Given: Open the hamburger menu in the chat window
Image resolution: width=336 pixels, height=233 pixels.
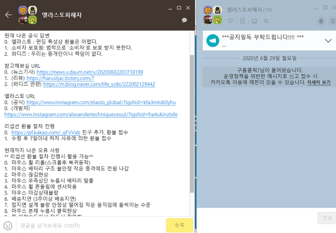Looking at the screenshot, I should point(332,21).
